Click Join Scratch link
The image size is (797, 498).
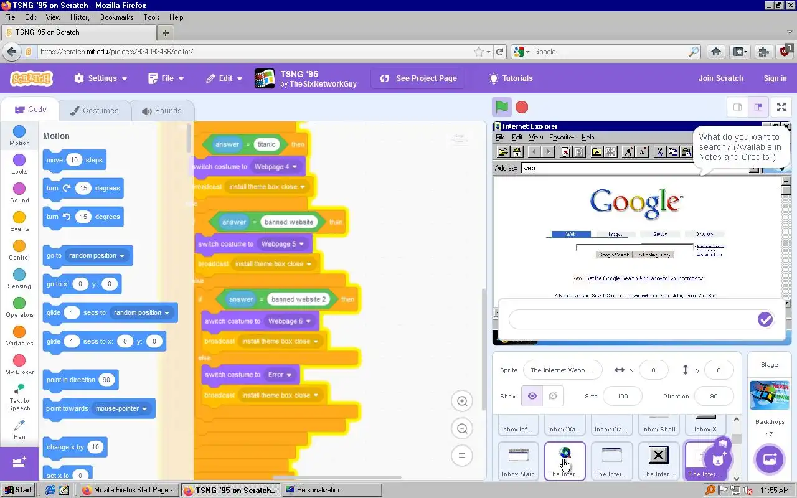(720, 78)
